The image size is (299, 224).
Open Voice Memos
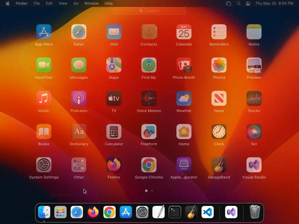[x=149, y=98]
